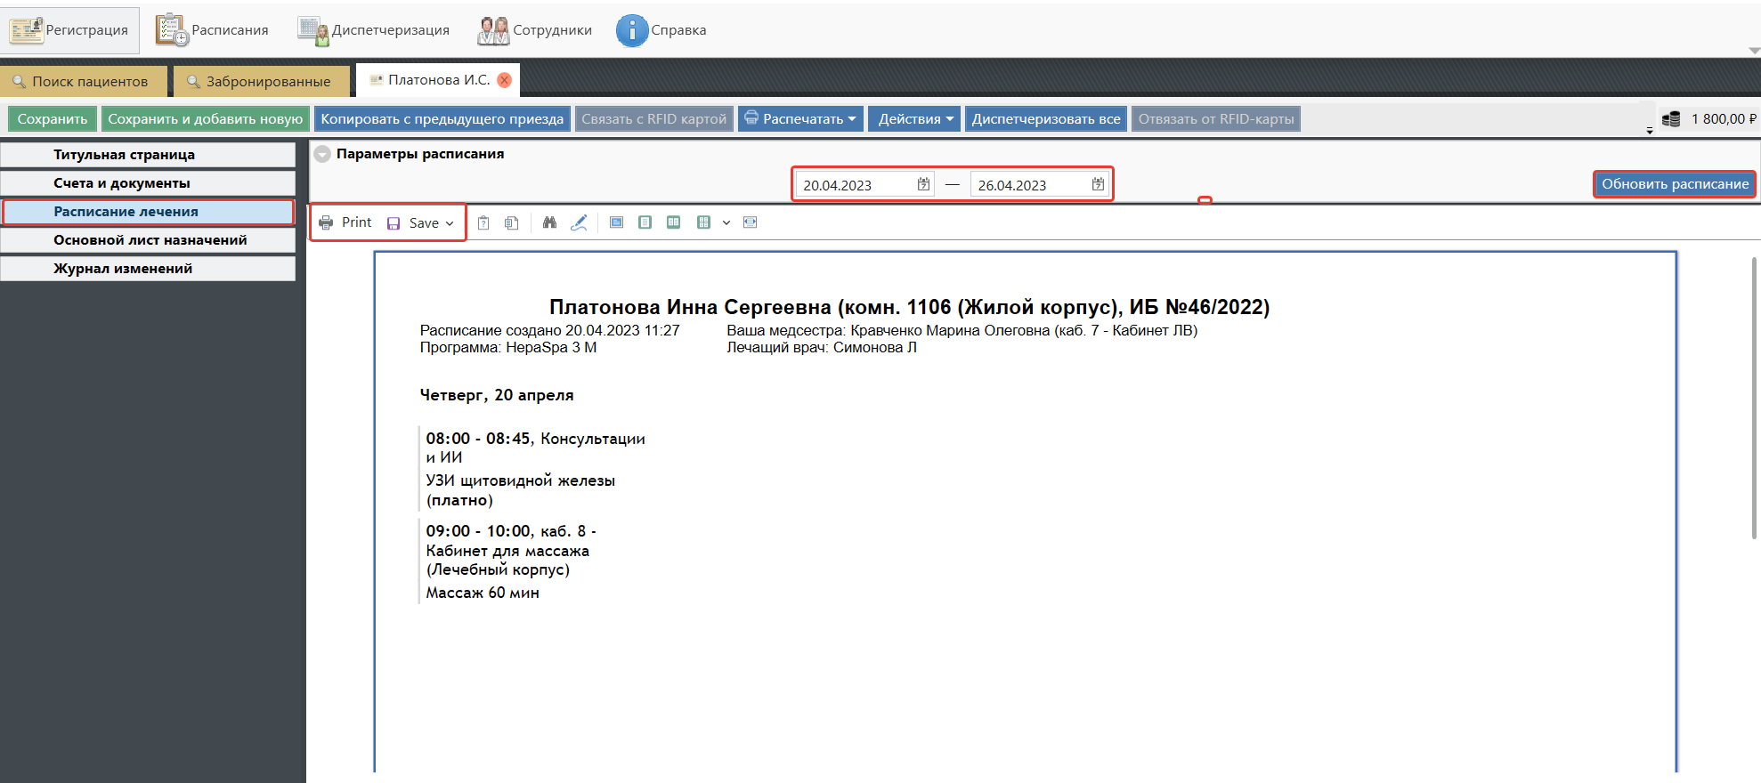Viewport: 1761px width, 783px height.
Task: Switch to the Забронированные tab
Action: pyautogui.click(x=258, y=81)
